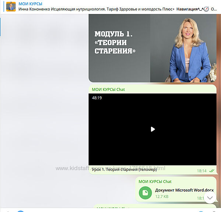Click the double-check read receipt icon
221x212 pixels.
pos(212,171)
